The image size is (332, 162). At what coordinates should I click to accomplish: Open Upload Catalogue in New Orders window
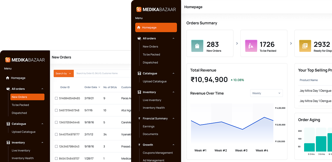point(24,132)
